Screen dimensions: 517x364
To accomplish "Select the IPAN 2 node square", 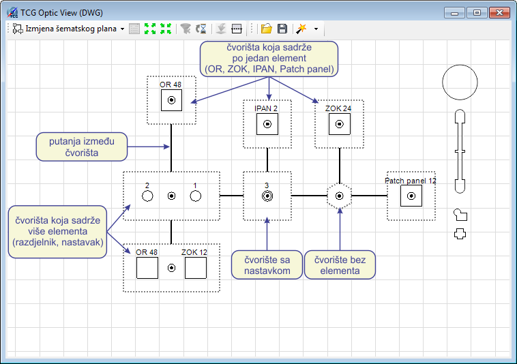I will 267,124.
